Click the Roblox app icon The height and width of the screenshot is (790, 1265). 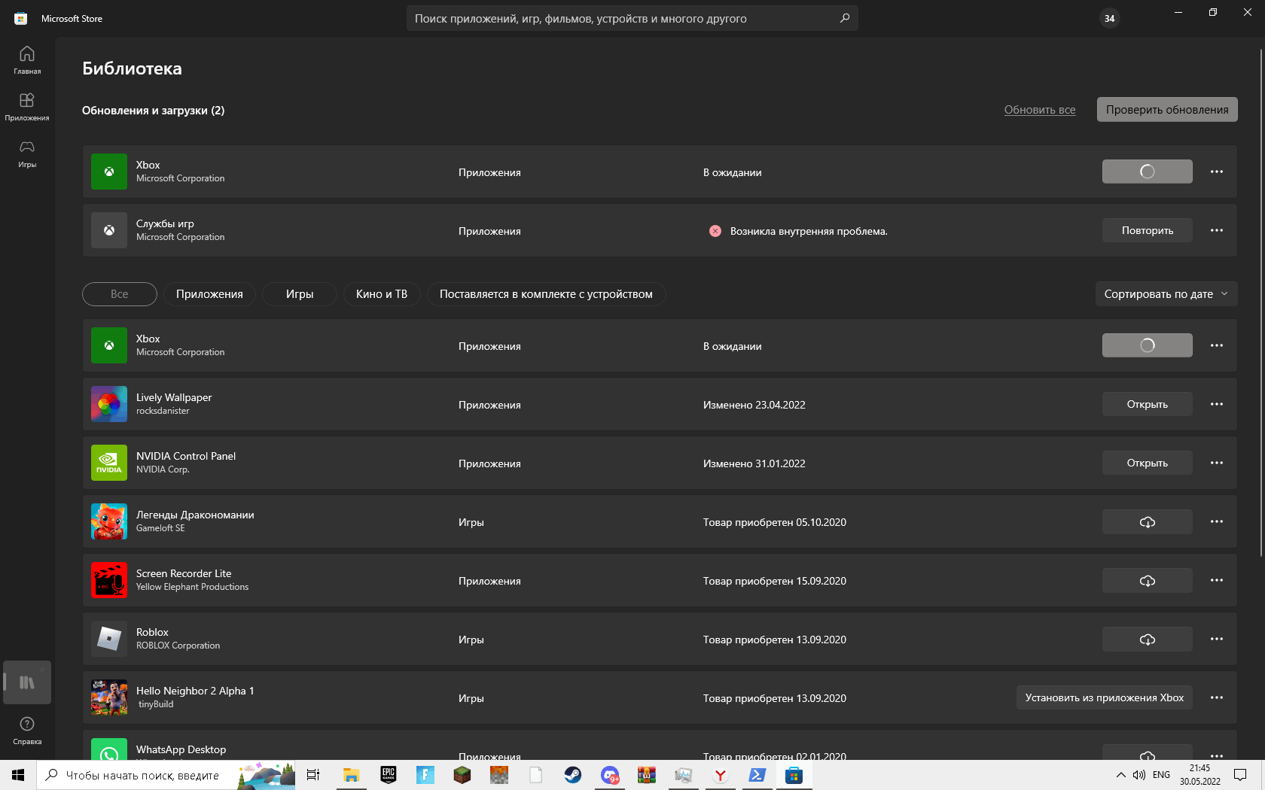pos(109,639)
